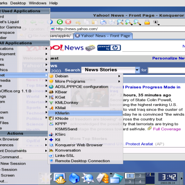Open the Windows menu in menu bar
The height and width of the screenshot is (185, 185).
coord(37,3)
